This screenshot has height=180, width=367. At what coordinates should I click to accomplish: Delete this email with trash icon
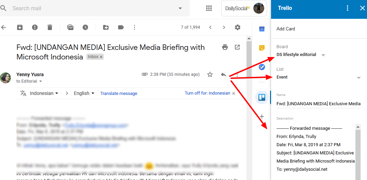tap(50, 27)
